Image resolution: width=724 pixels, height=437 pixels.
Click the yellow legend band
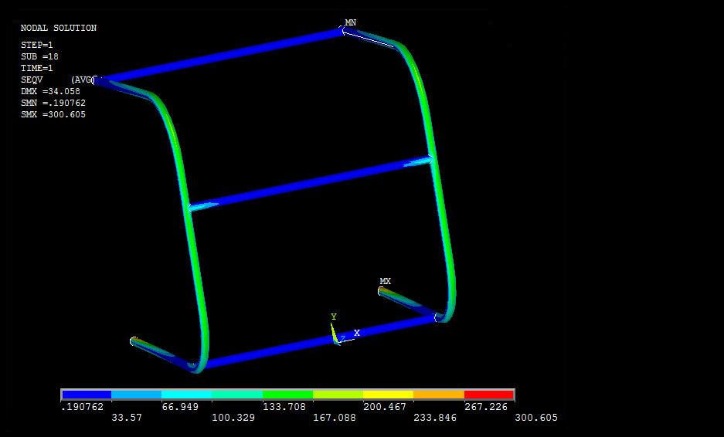[x=388, y=395]
